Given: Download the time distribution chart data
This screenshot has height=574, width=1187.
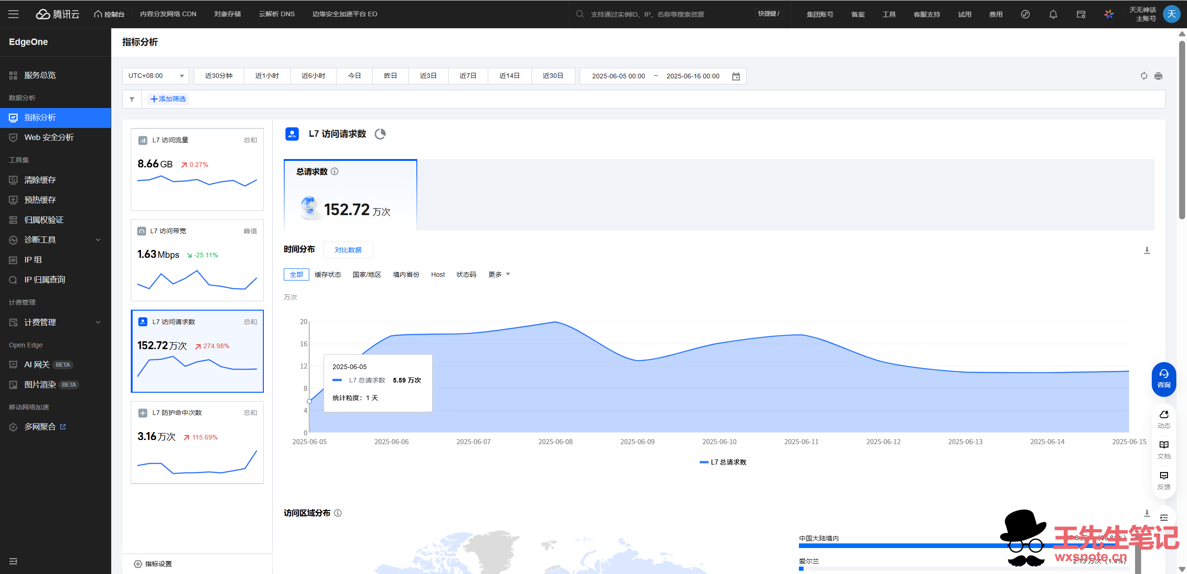Looking at the screenshot, I should (x=1147, y=250).
